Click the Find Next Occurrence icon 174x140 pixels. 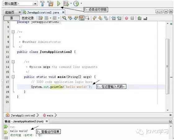point(76,18)
